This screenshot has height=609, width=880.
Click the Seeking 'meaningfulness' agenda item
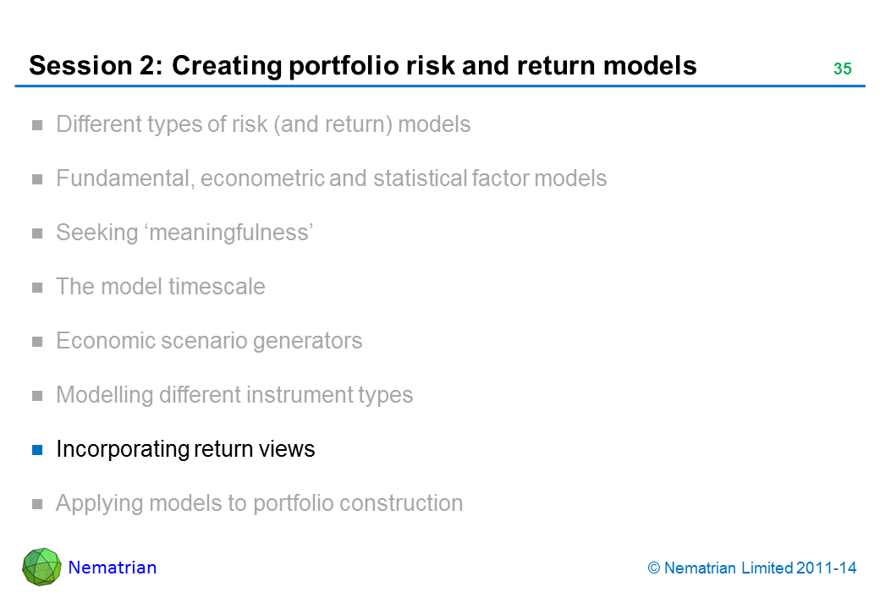185,233
